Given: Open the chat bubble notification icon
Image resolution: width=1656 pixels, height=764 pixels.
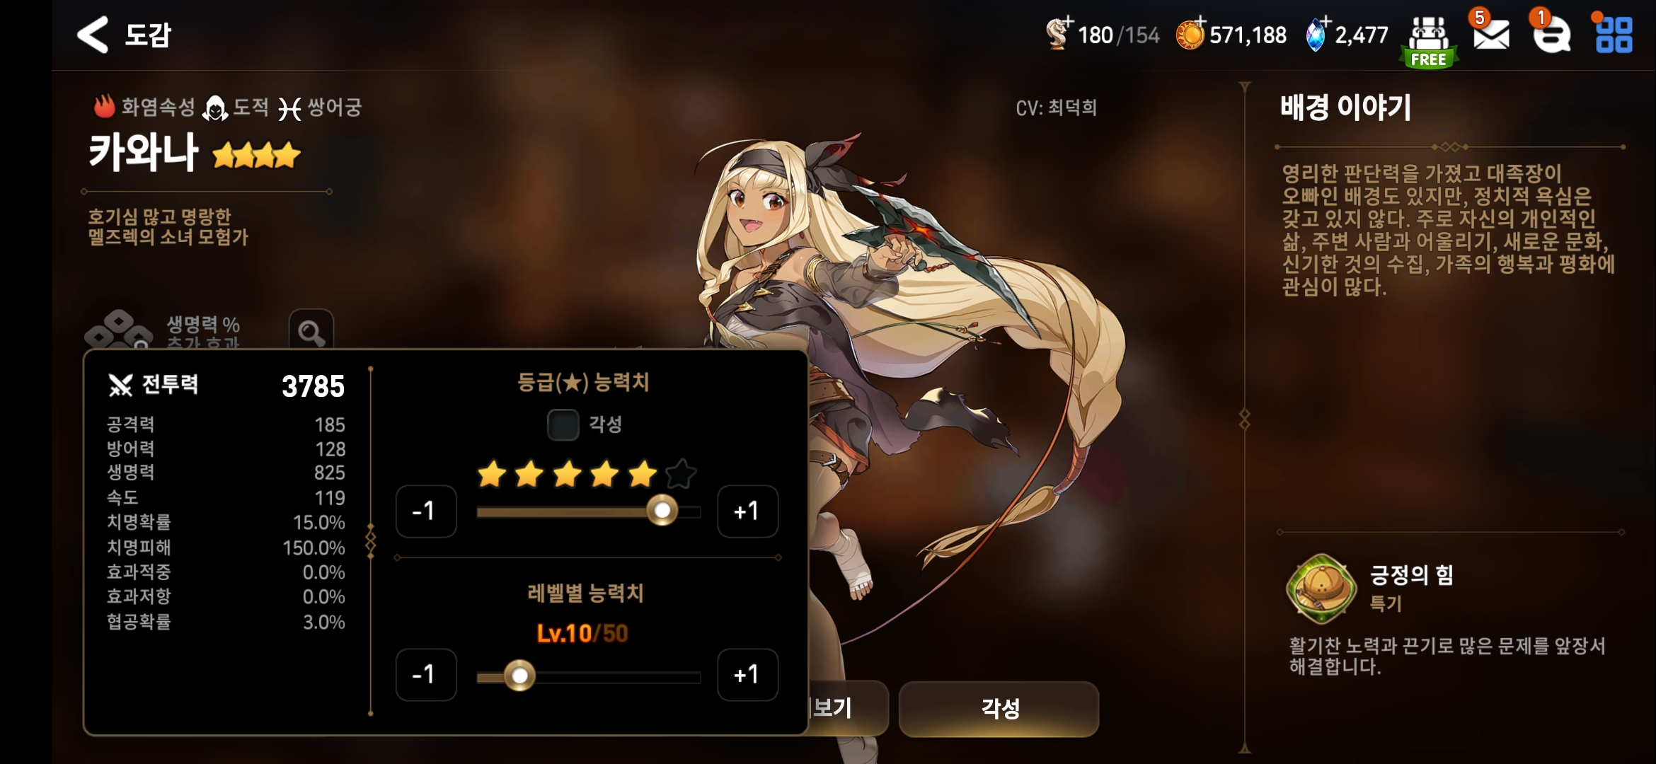Looking at the screenshot, I should click(1551, 34).
